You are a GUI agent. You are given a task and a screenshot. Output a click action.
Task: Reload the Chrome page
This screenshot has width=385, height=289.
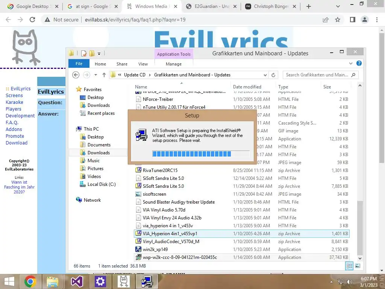pyautogui.click(x=32, y=20)
